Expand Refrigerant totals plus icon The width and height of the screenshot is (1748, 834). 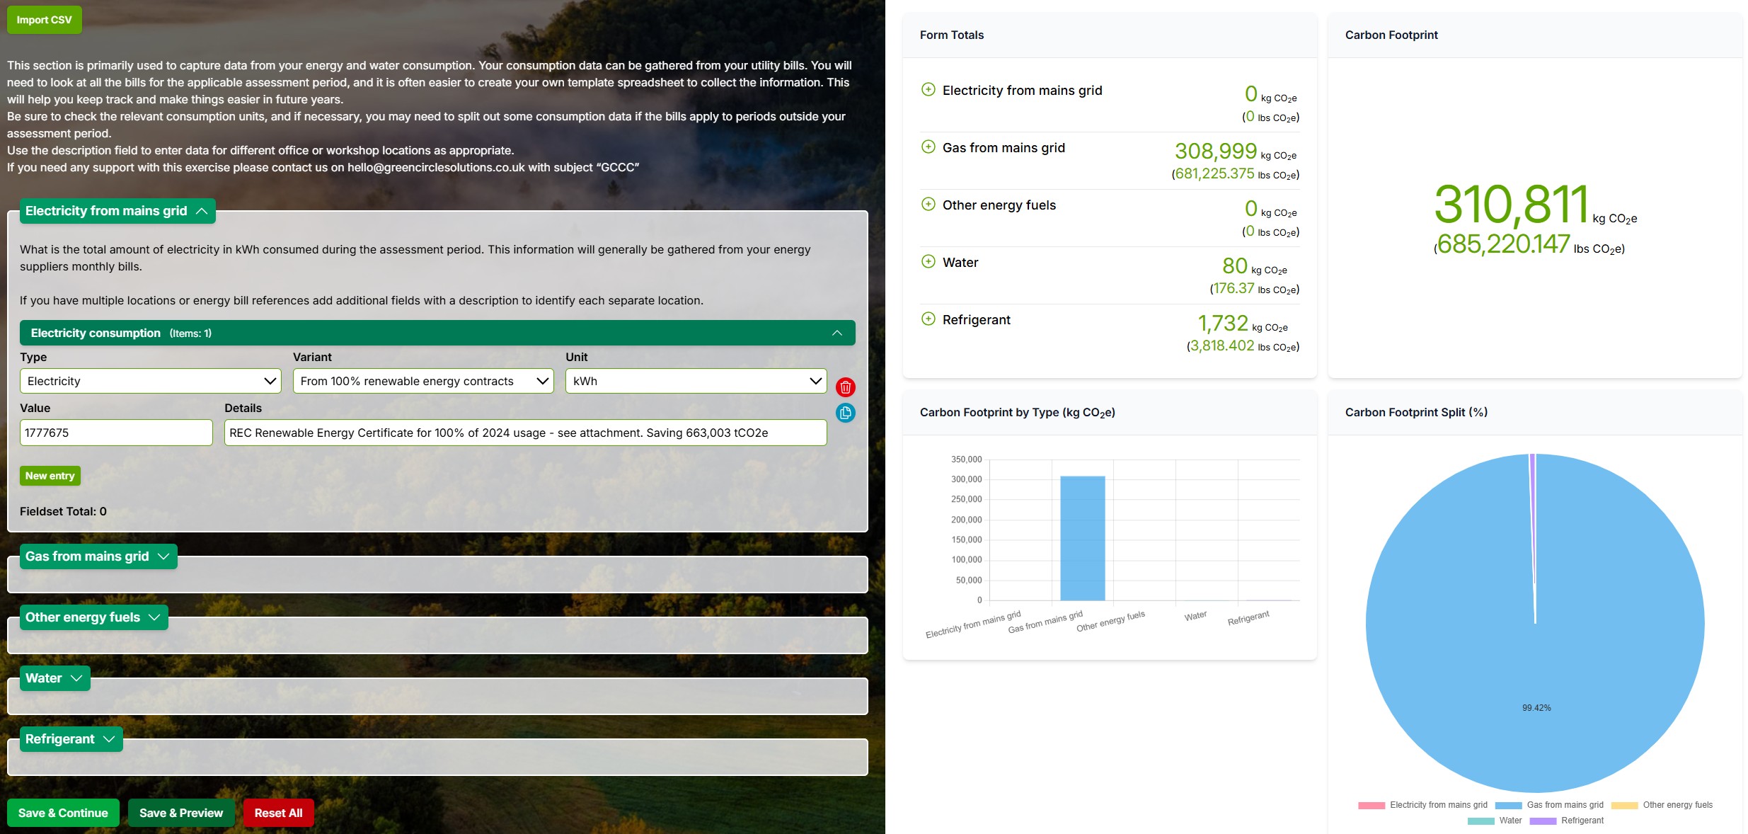[928, 319]
